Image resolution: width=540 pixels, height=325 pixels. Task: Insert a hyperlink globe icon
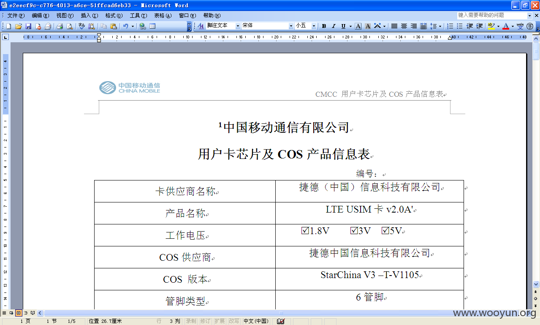[143, 26]
